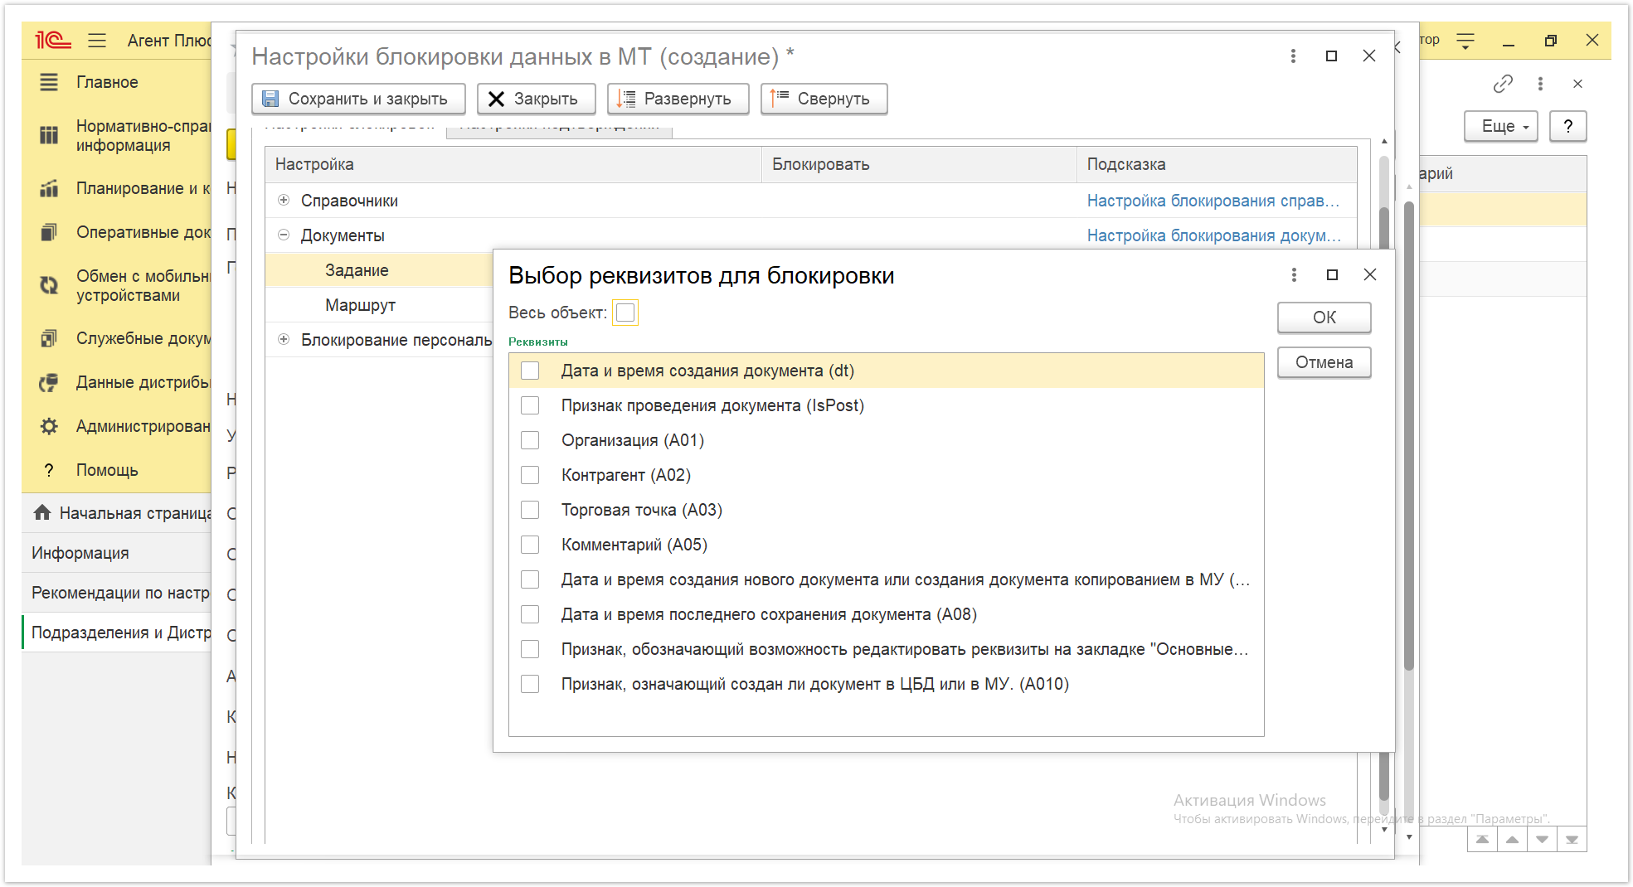Open Данные дистрибьютора section icon
Viewport: 1633px width, 887px height.
pyautogui.click(x=49, y=382)
